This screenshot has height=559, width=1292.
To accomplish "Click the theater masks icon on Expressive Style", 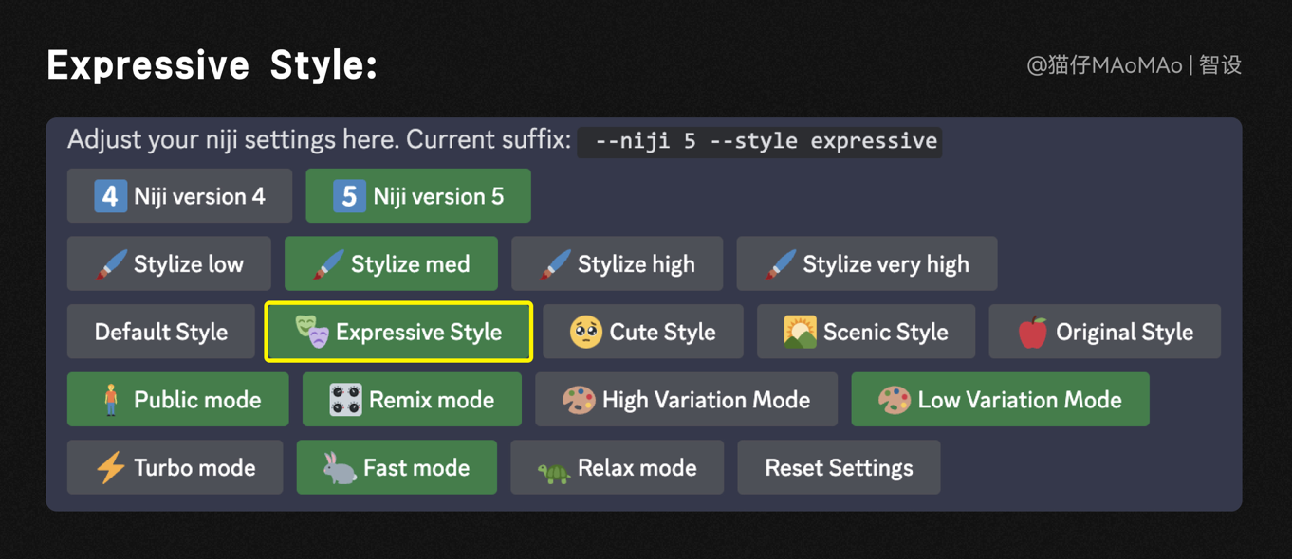I will point(311,333).
